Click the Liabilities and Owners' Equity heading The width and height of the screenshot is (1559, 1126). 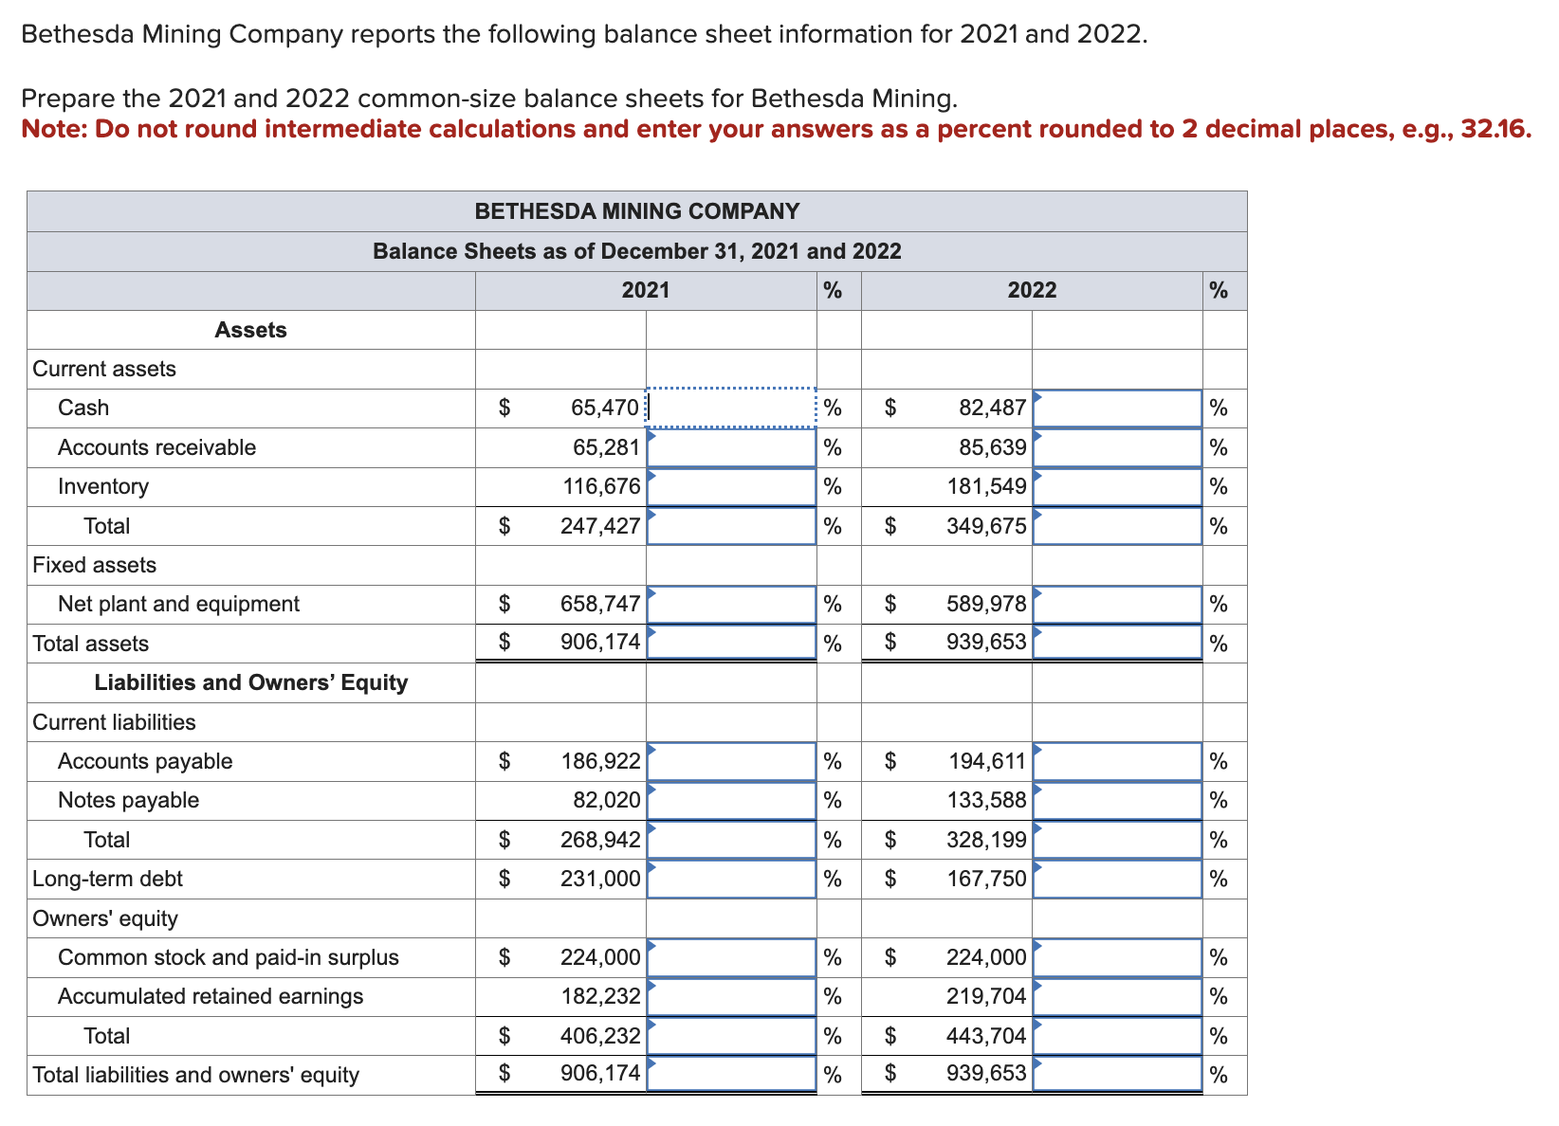[250, 682]
